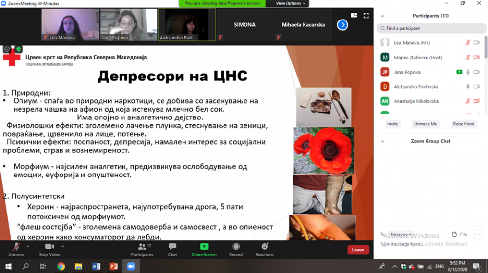Image resolution: width=488 pixels, height=273 pixels.
Task: Enter full screen mode using the corner icon
Action: (366, 15)
